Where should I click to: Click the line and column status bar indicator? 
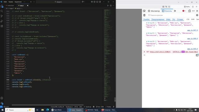tap(57, 107)
